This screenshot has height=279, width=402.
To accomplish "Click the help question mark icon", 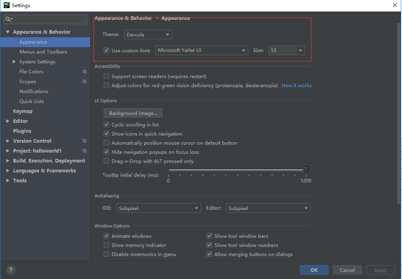I will 11,270.
